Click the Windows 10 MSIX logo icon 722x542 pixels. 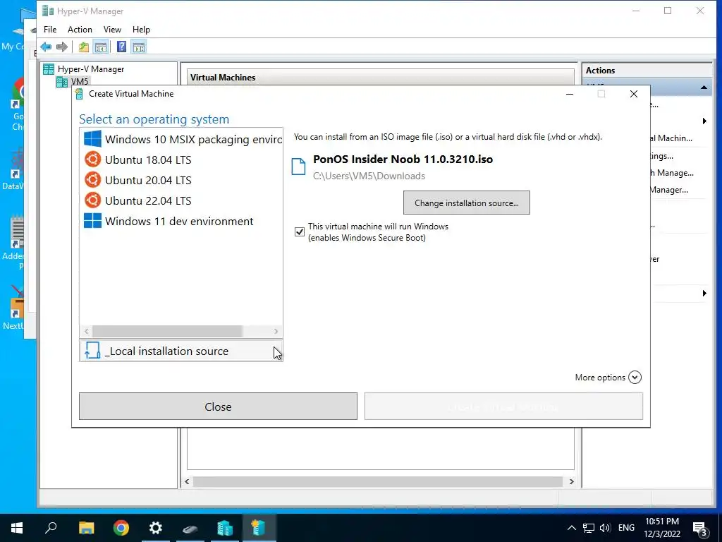point(92,139)
